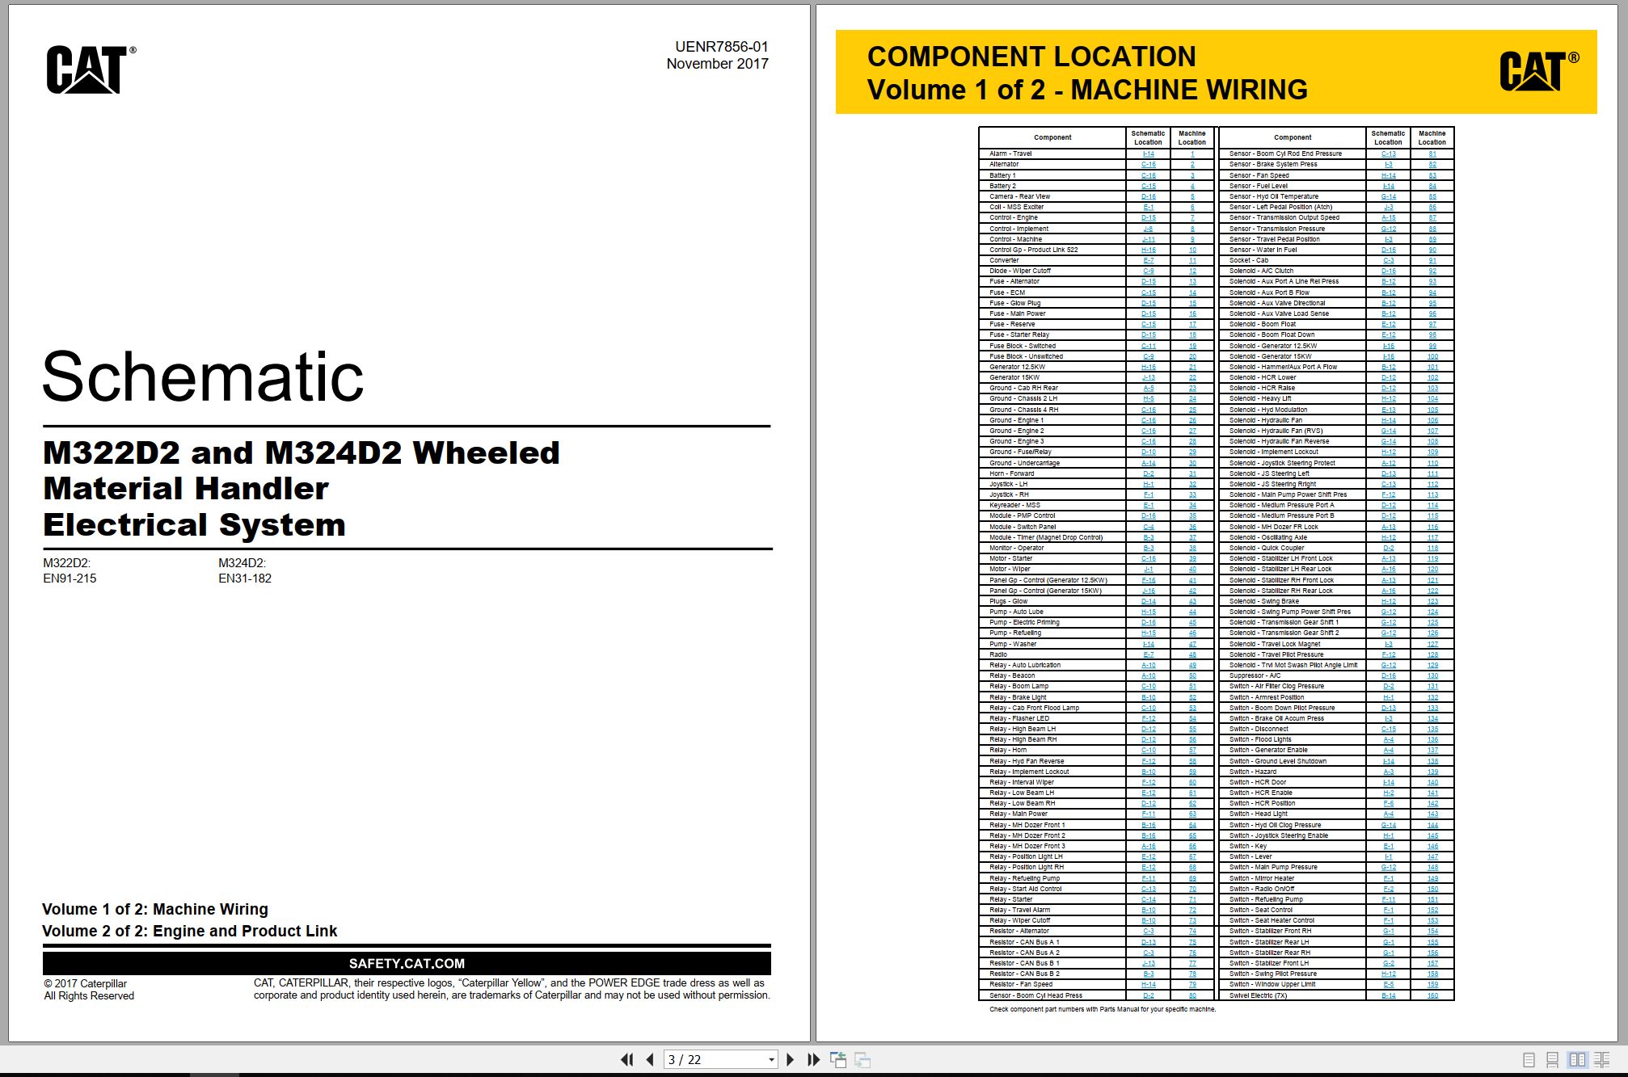
Task: Open the page number dropdown arrow
Action: point(771,1059)
